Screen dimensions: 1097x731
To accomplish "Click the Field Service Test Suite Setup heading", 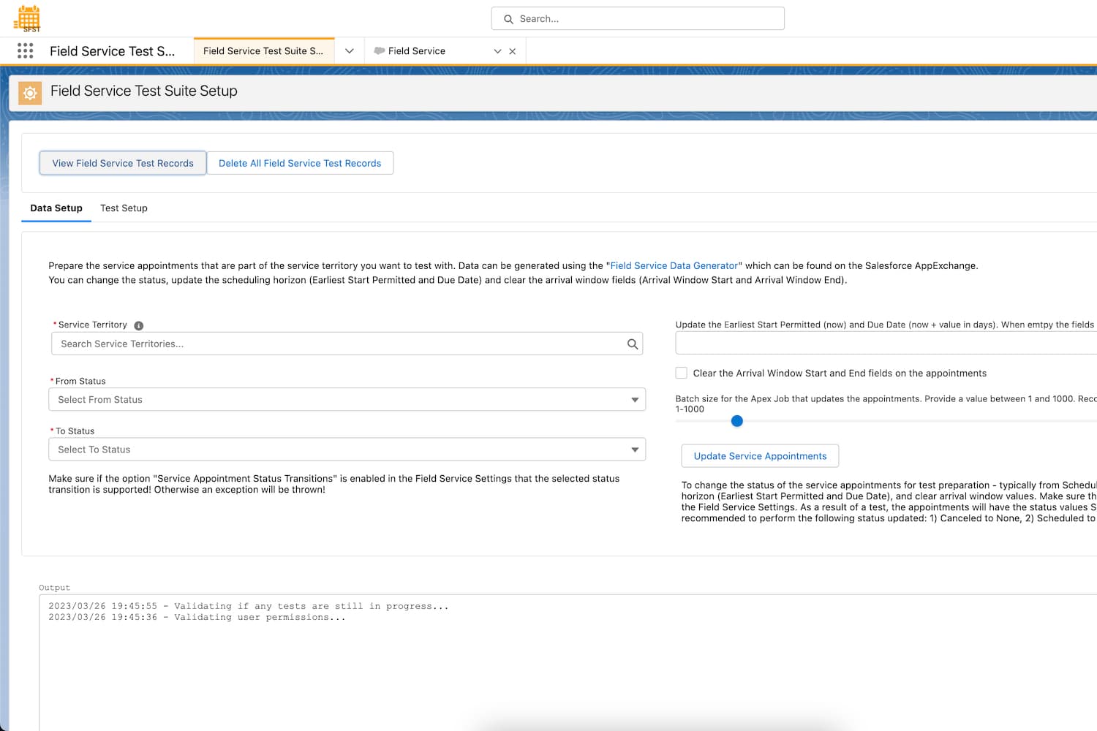I will 144,91.
